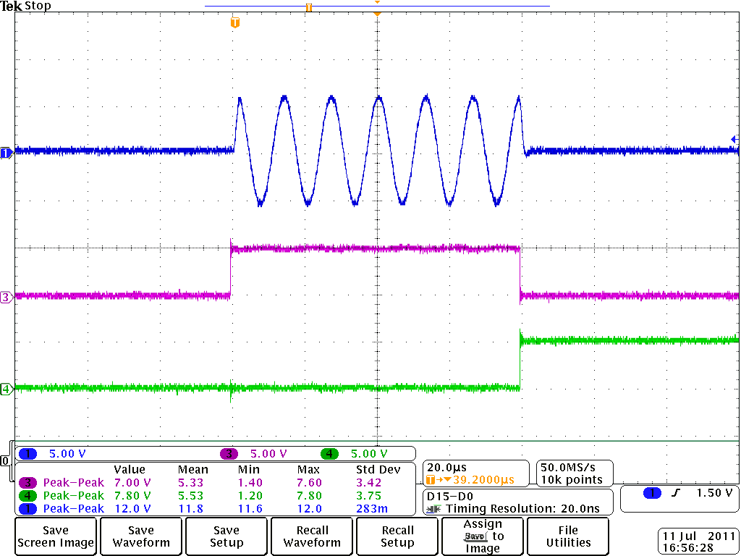Open the Save Setup option
Image resolution: width=741 pixels, height=556 pixels.
pyautogui.click(x=226, y=536)
